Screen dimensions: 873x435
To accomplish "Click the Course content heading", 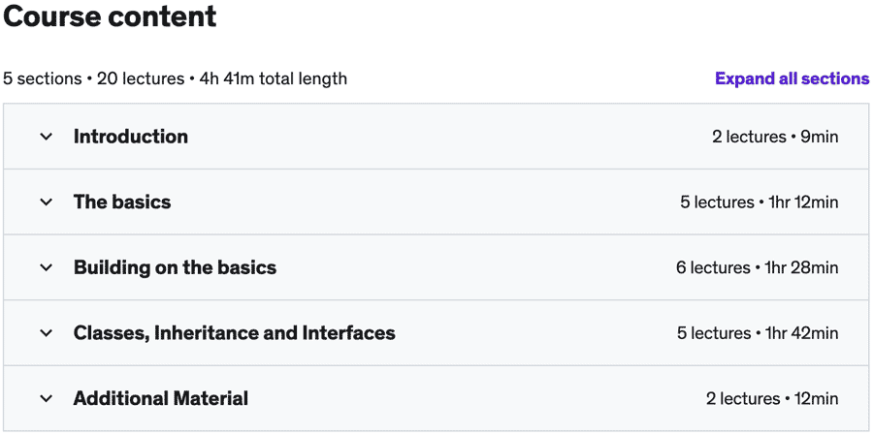I will (110, 16).
